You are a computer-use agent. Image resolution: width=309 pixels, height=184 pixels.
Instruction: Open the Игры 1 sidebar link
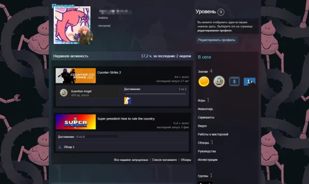(204, 100)
